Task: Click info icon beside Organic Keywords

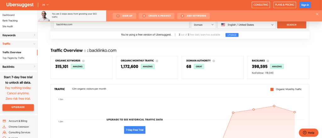Action: coord(83,61)
